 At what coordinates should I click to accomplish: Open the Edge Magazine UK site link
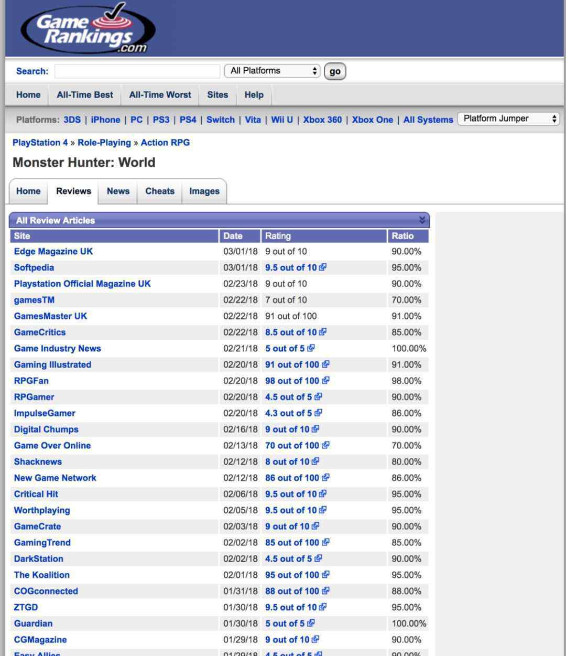[x=53, y=252]
